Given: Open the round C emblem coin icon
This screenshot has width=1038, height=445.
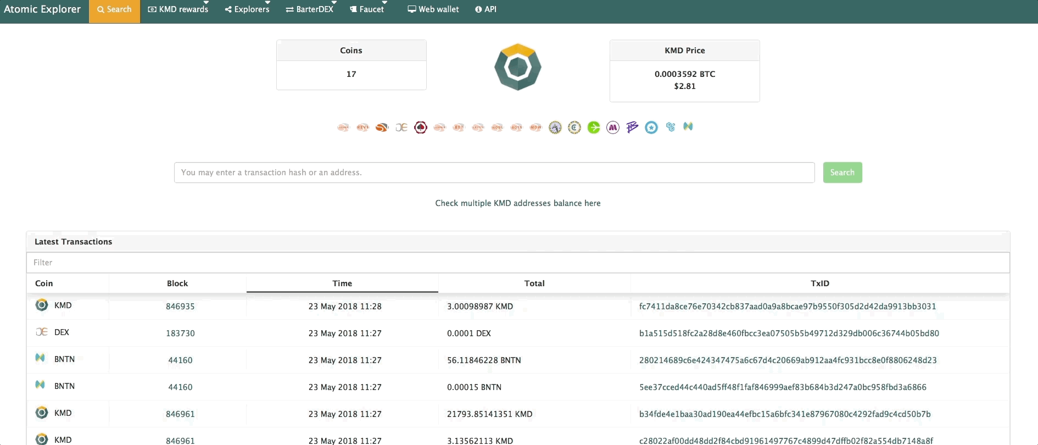Looking at the screenshot, I should 574,127.
